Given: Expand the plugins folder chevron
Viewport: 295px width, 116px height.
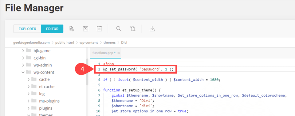Looking at the screenshot, I should tap(29, 108).
